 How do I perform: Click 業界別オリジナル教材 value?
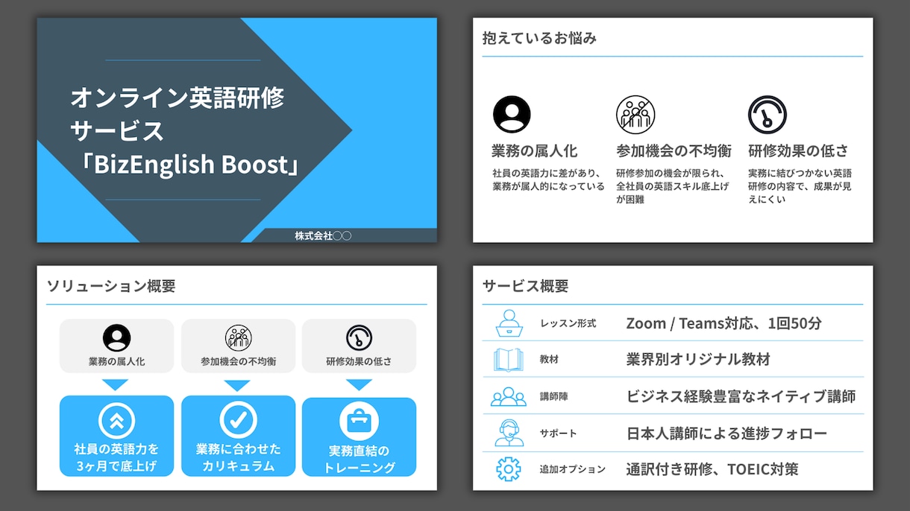coord(698,359)
